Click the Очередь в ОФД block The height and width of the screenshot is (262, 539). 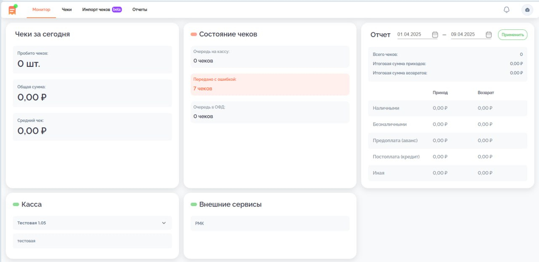[270, 112]
